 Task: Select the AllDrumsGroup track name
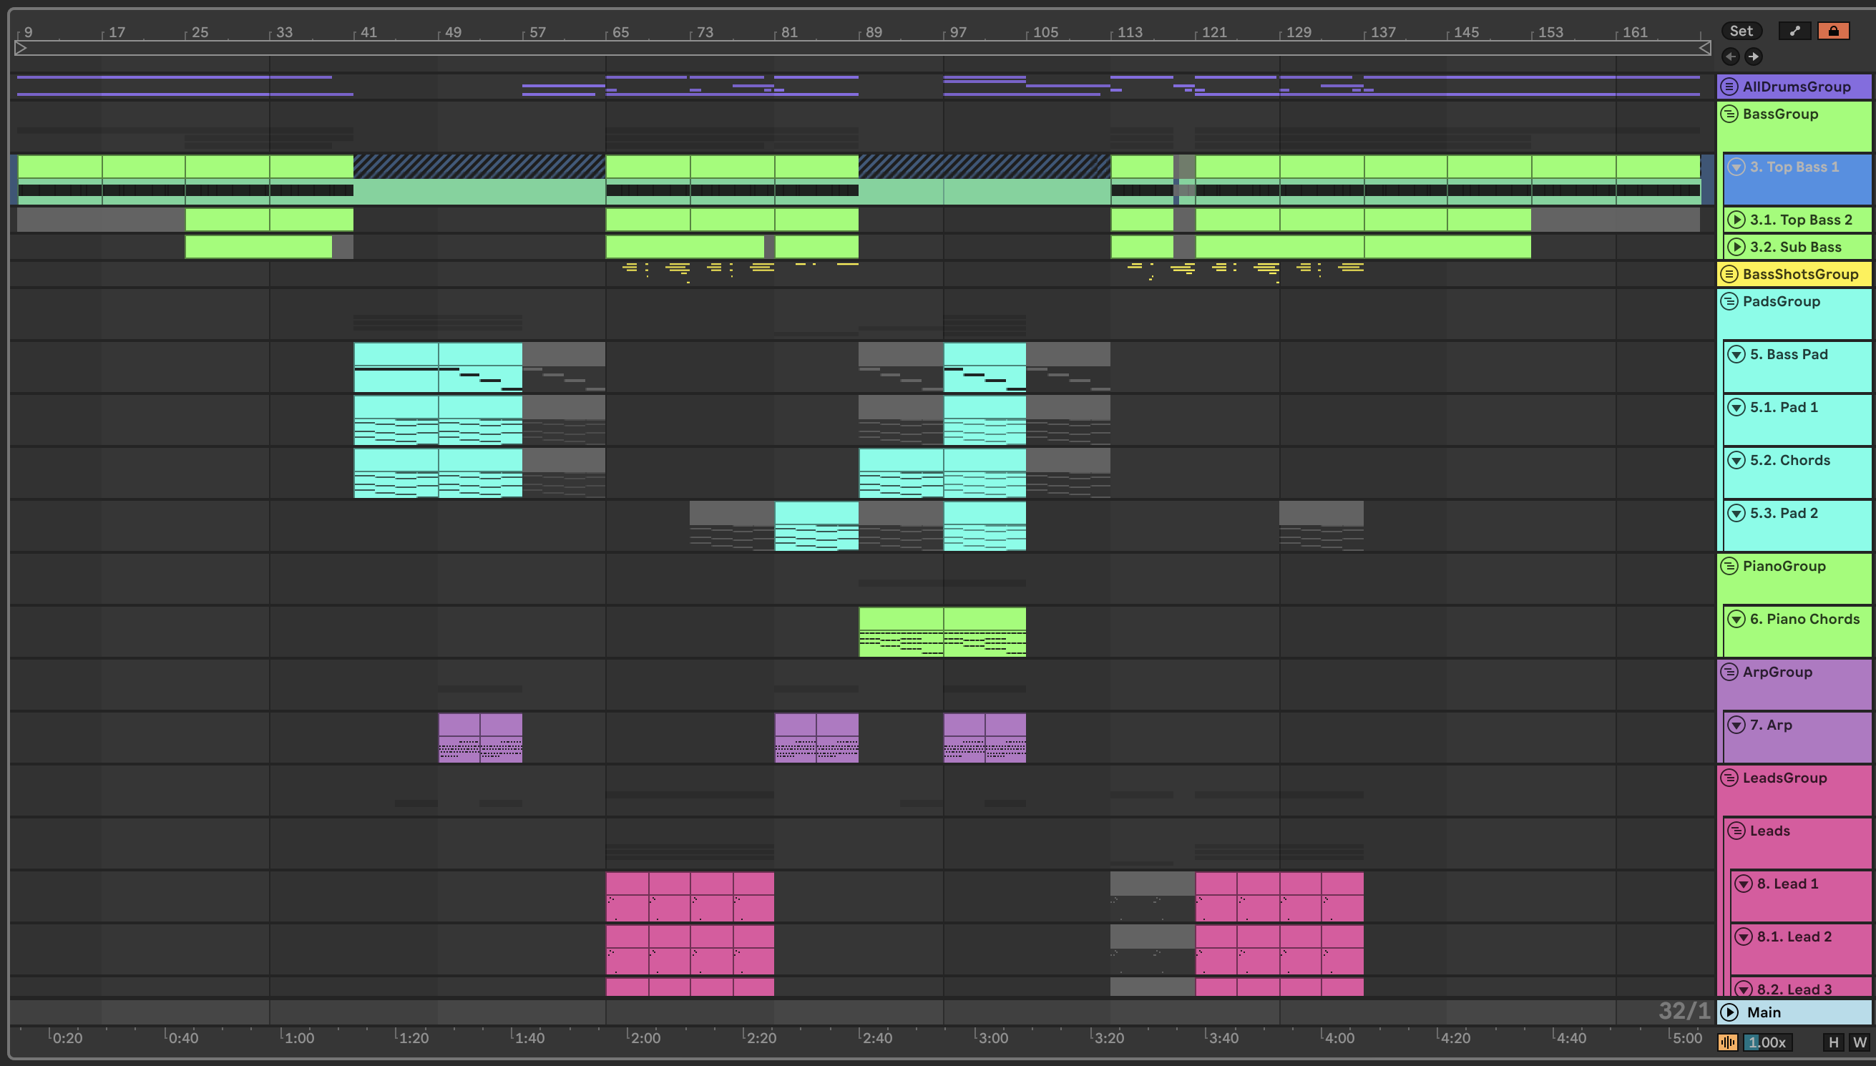(x=1796, y=87)
